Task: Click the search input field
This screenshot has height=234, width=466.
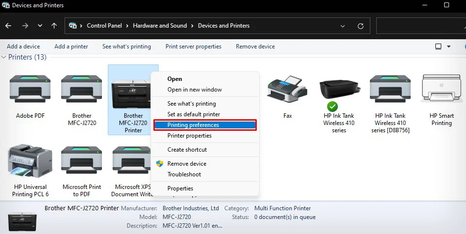Action: (420, 26)
